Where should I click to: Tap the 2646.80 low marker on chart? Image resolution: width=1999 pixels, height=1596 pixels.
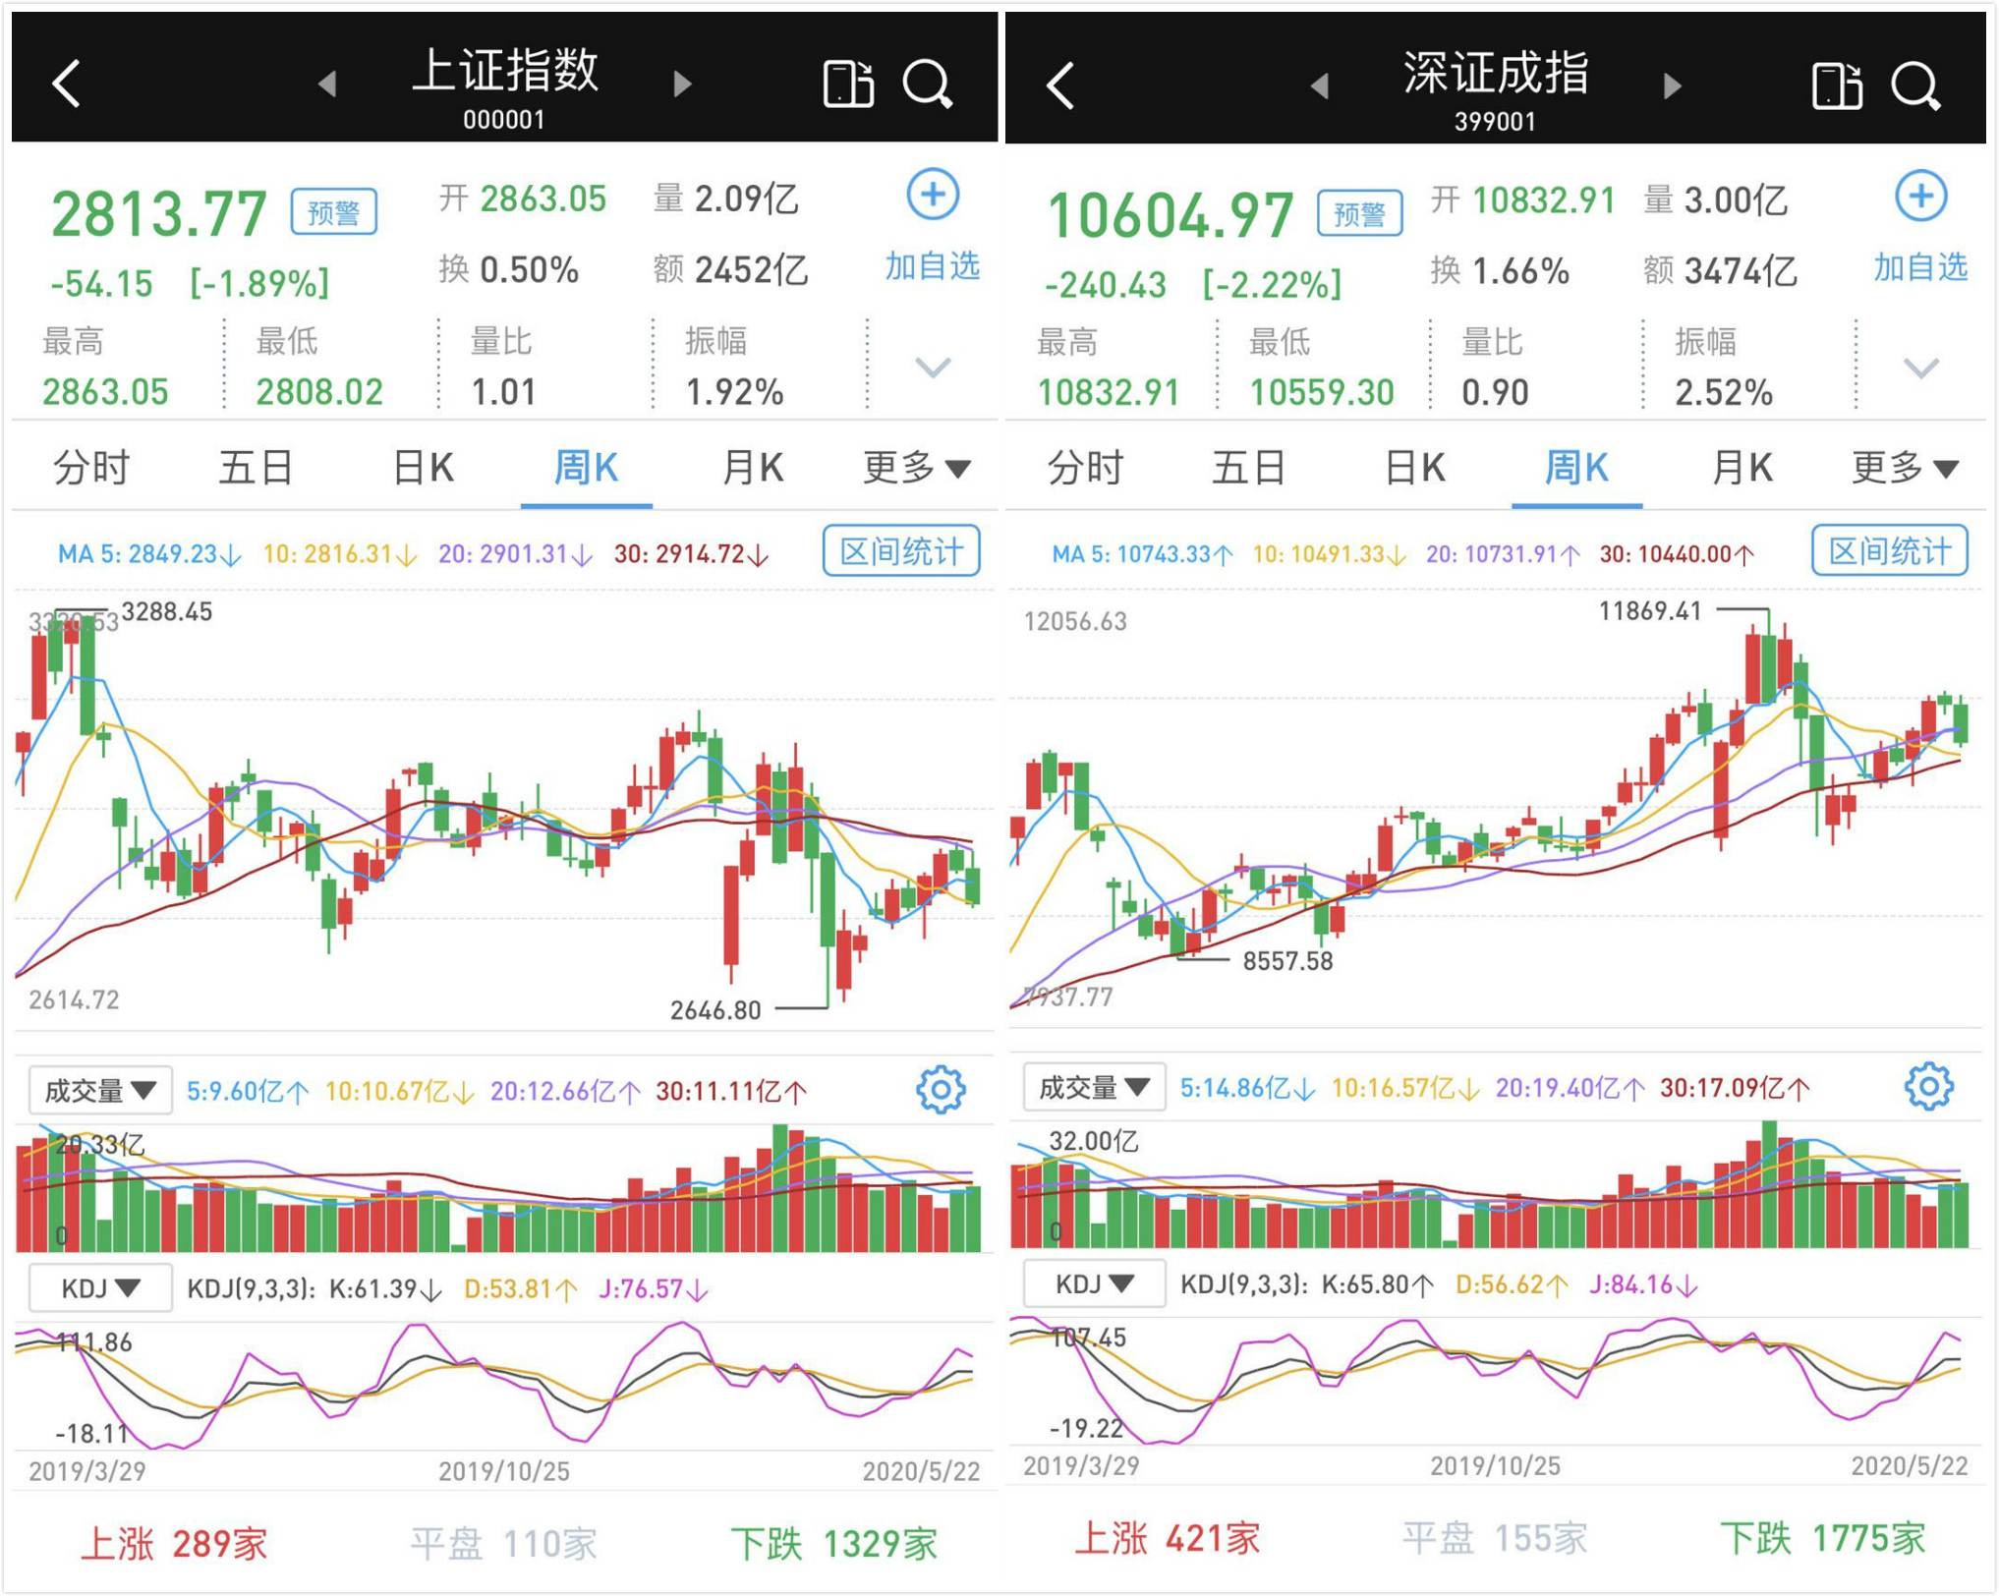715,1010
